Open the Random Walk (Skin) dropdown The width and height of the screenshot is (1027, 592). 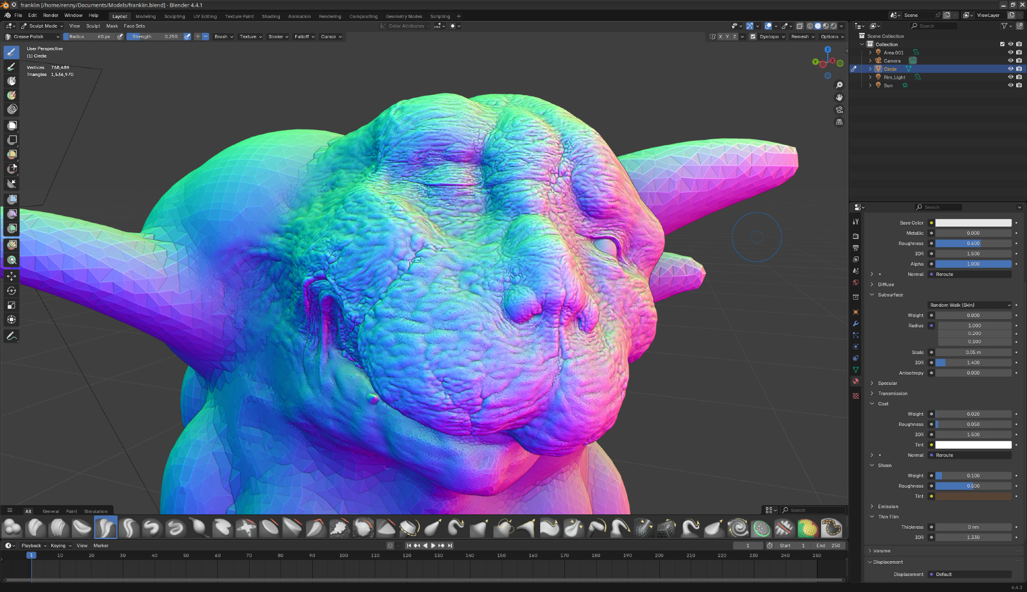point(969,305)
